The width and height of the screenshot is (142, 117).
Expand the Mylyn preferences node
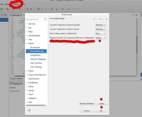click(x=27, y=71)
